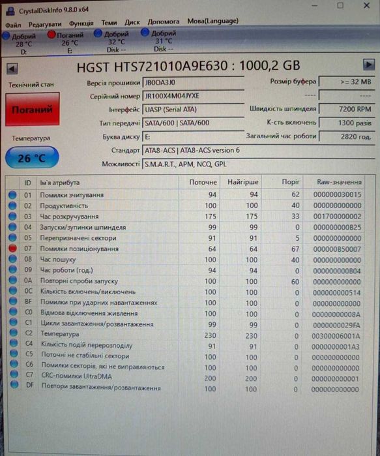Click the red Поганий health status button

tap(32, 110)
